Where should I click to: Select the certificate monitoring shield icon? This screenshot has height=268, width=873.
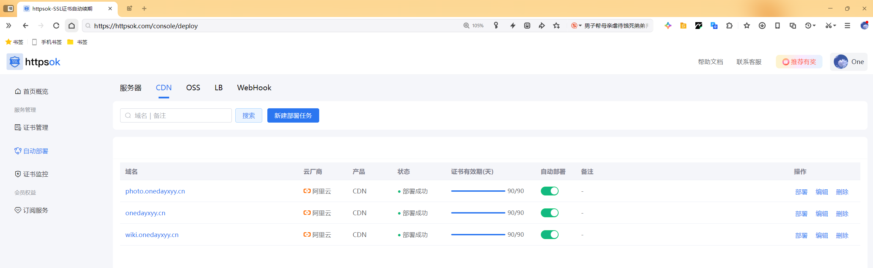coord(18,174)
